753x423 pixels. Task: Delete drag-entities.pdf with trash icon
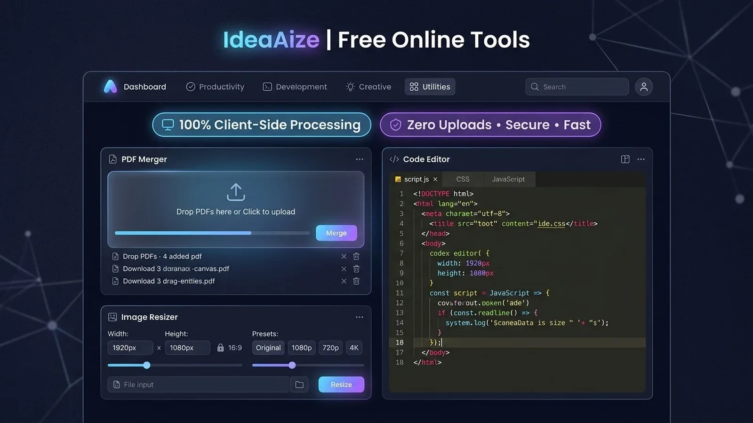pos(356,281)
